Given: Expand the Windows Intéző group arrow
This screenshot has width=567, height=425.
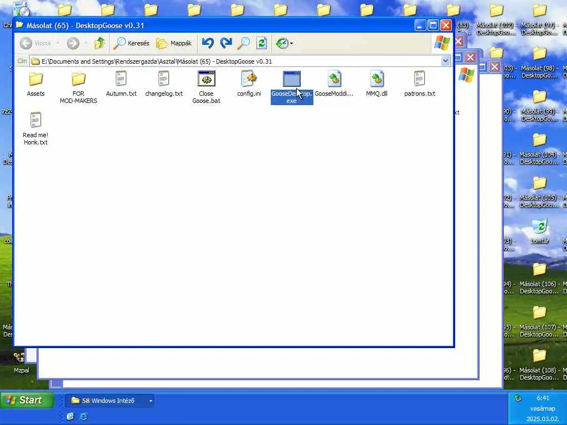Looking at the screenshot, I should pyautogui.click(x=151, y=401).
